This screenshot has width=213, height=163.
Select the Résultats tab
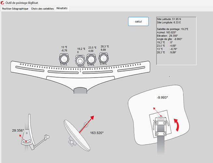62,8
